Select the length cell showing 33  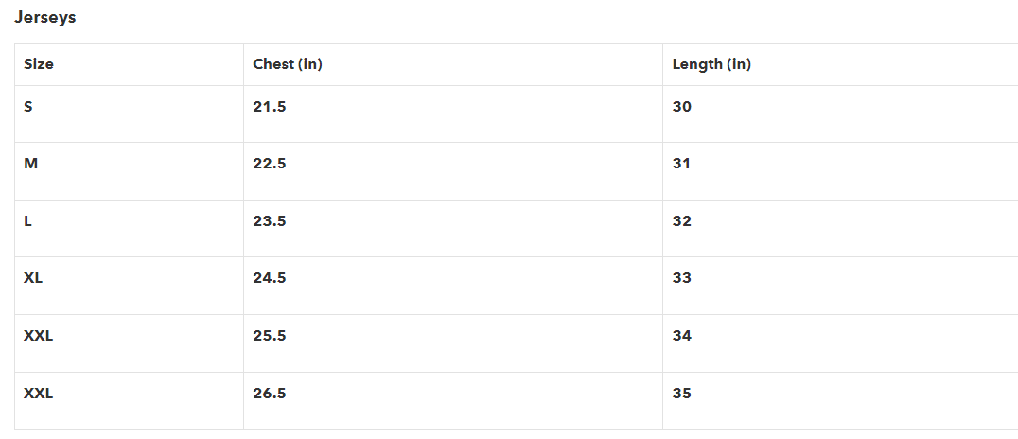point(682,278)
